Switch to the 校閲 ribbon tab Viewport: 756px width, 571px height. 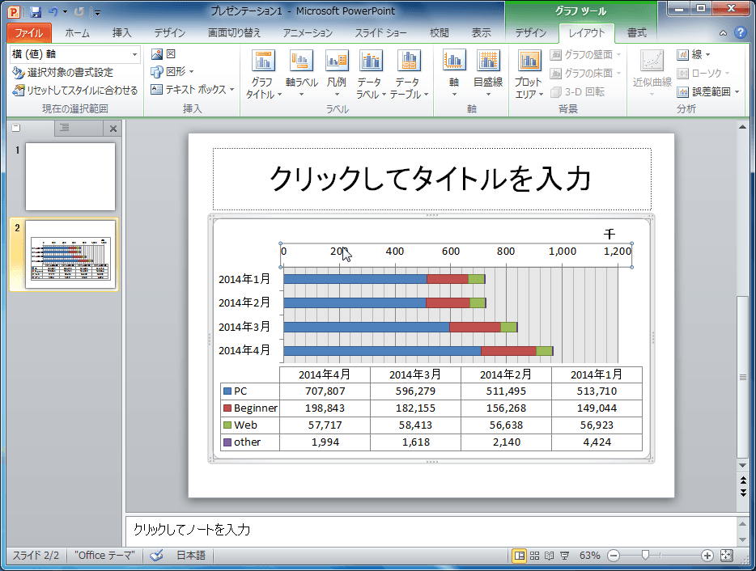[x=439, y=33]
